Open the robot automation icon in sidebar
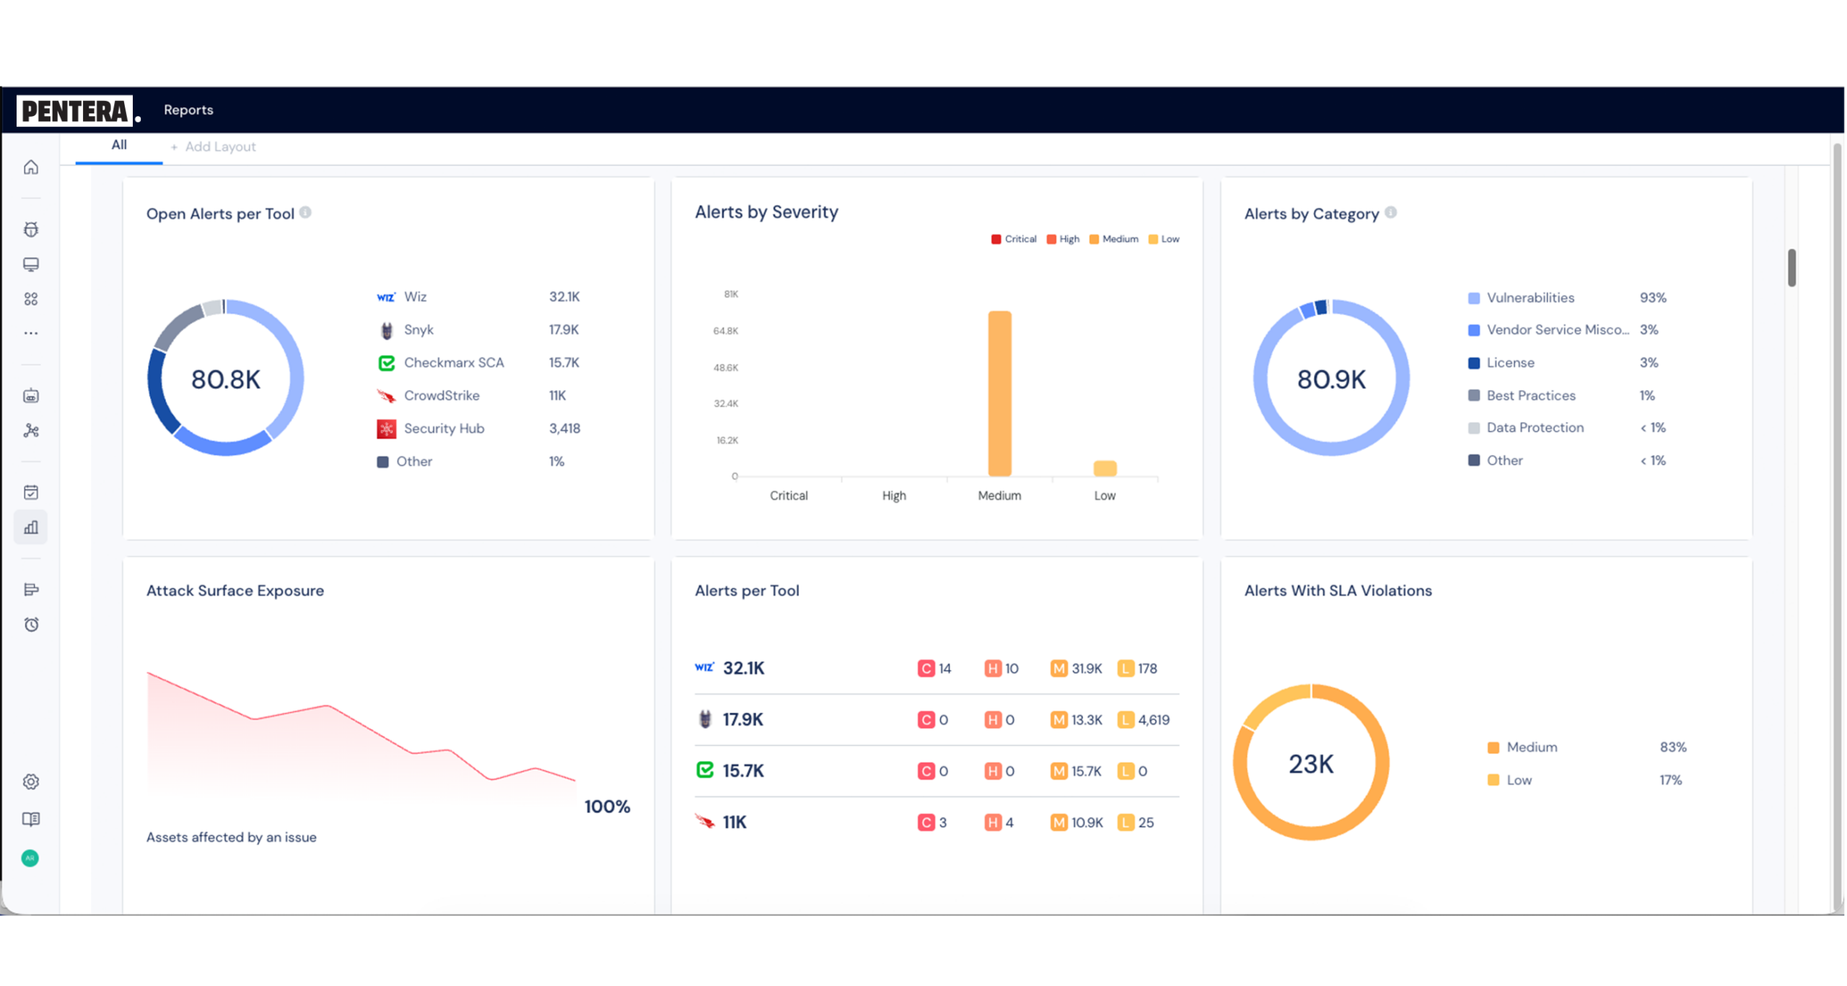The width and height of the screenshot is (1847, 986). click(31, 395)
